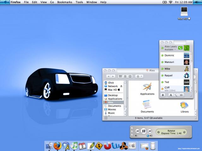The image size is (202, 151).
Task: Open the yellow road-sign Transmit icon
Action: tap(99, 146)
